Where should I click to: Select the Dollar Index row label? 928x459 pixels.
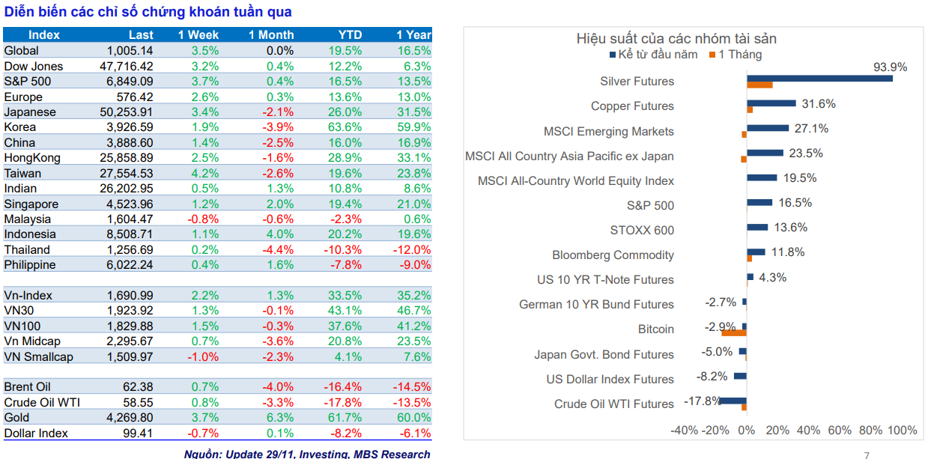(x=36, y=433)
